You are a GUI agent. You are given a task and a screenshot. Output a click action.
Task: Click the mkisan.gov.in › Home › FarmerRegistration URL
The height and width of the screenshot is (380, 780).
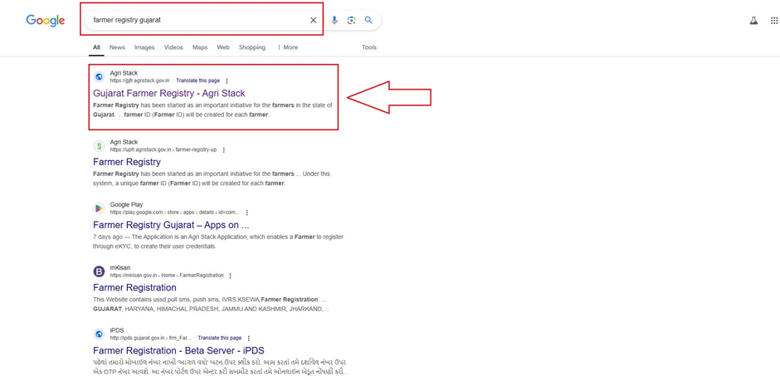(x=167, y=275)
